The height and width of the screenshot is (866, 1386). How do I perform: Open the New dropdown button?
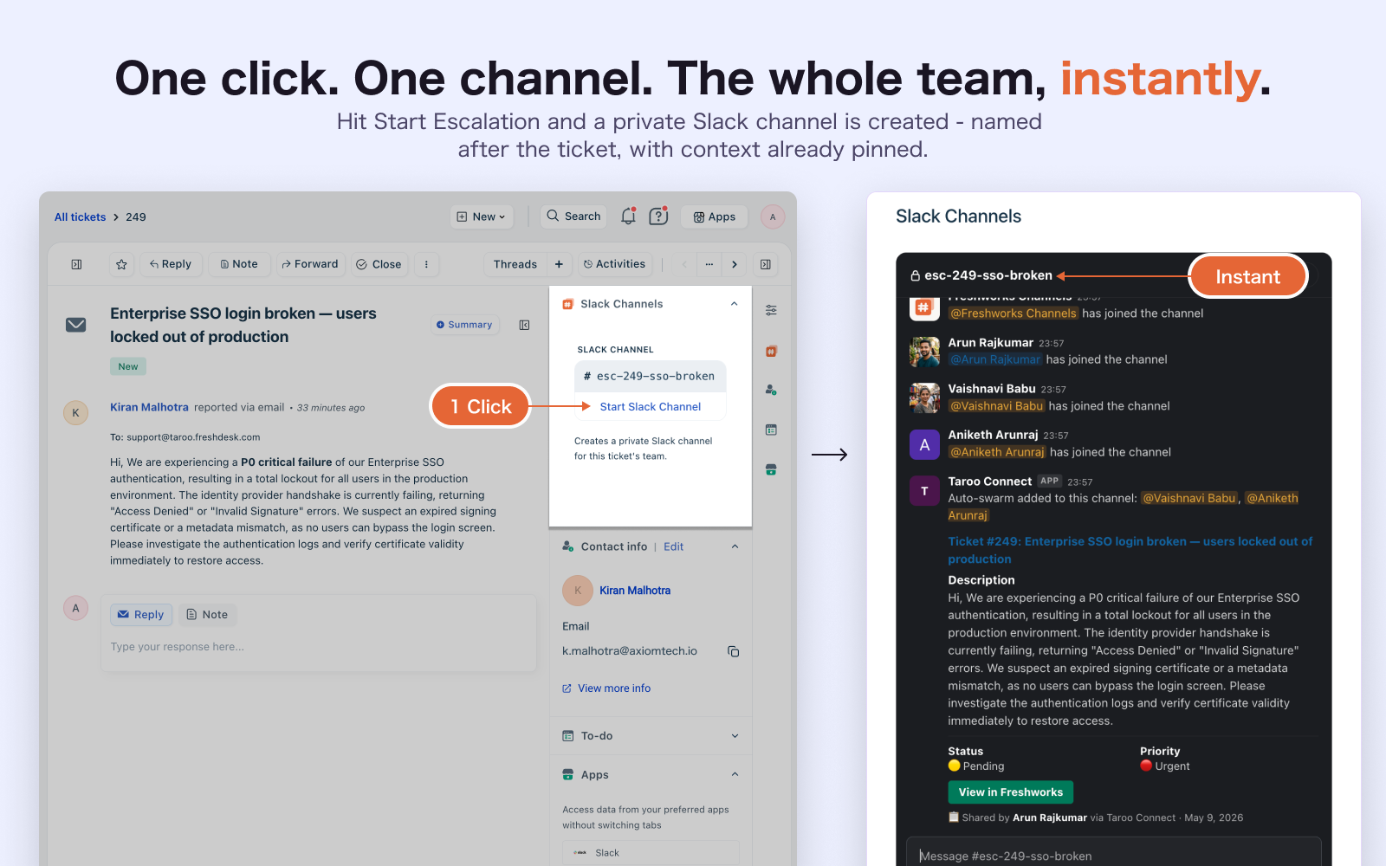click(482, 216)
